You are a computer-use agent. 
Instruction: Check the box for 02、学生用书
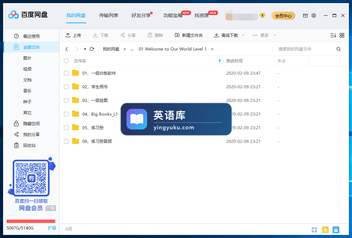tap(66, 87)
